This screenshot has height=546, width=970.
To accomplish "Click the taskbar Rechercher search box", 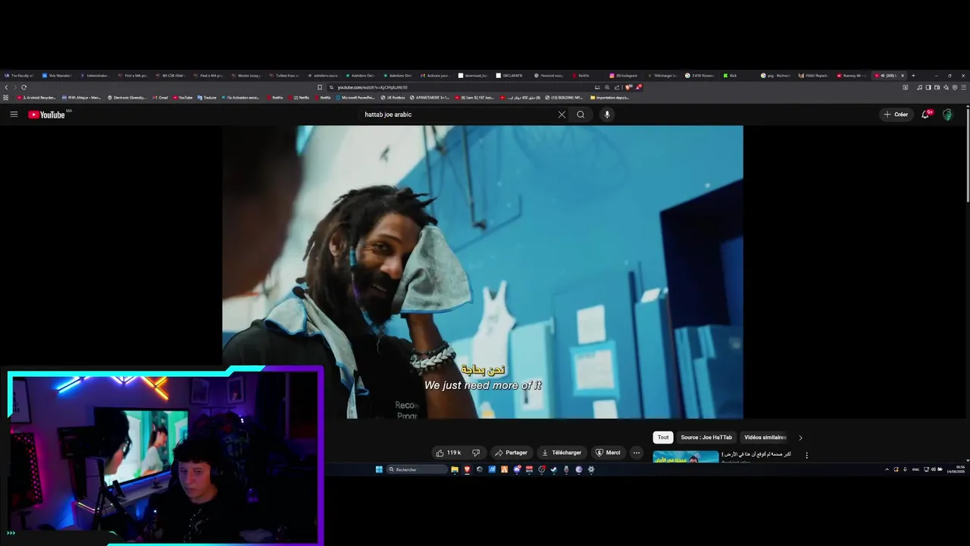I will click(417, 469).
